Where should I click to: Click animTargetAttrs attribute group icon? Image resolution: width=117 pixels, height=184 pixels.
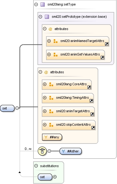[x=51, y=111]
